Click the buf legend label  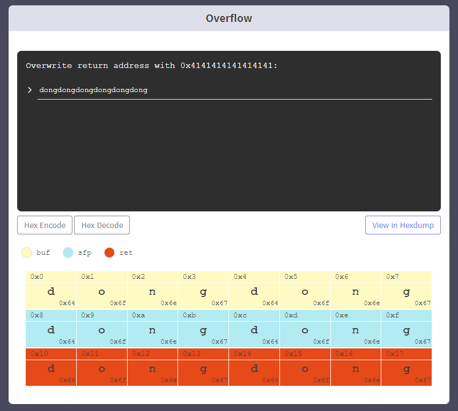43,253
